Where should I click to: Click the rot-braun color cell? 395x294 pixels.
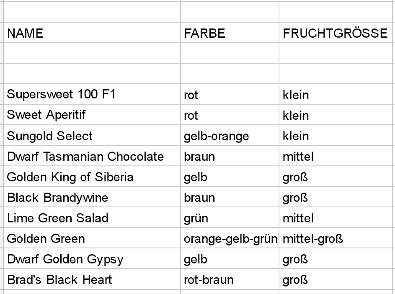[230, 279]
